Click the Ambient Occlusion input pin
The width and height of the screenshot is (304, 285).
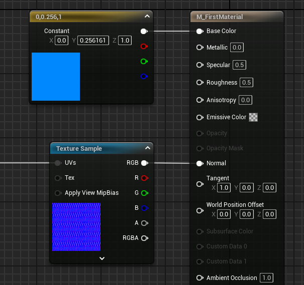[x=199, y=278]
